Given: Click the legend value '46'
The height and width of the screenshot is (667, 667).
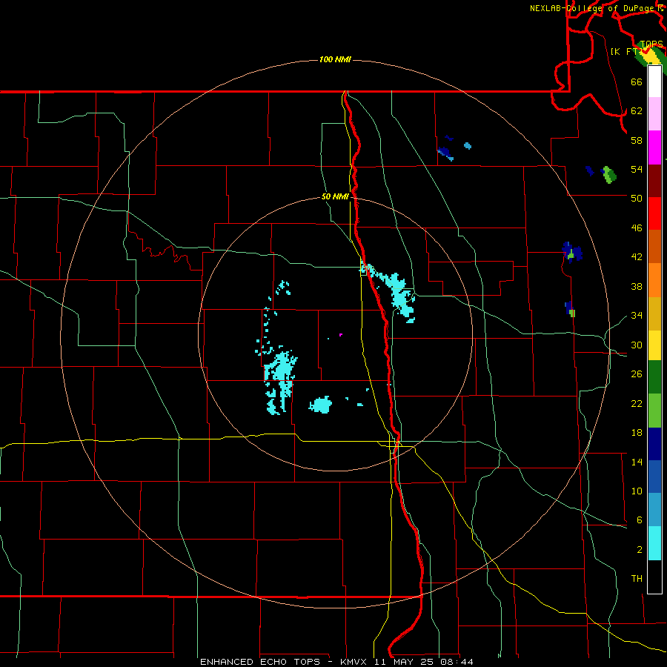Looking at the screenshot, I should [x=637, y=228].
